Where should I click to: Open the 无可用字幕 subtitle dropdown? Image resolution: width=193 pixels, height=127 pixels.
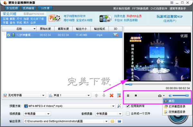click(x=24, y=95)
